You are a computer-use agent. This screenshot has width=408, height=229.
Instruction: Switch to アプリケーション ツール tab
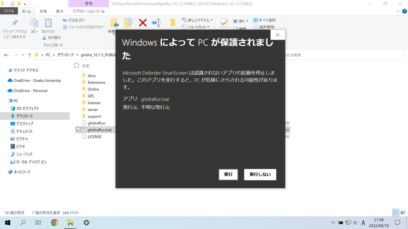tap(88, 11)
